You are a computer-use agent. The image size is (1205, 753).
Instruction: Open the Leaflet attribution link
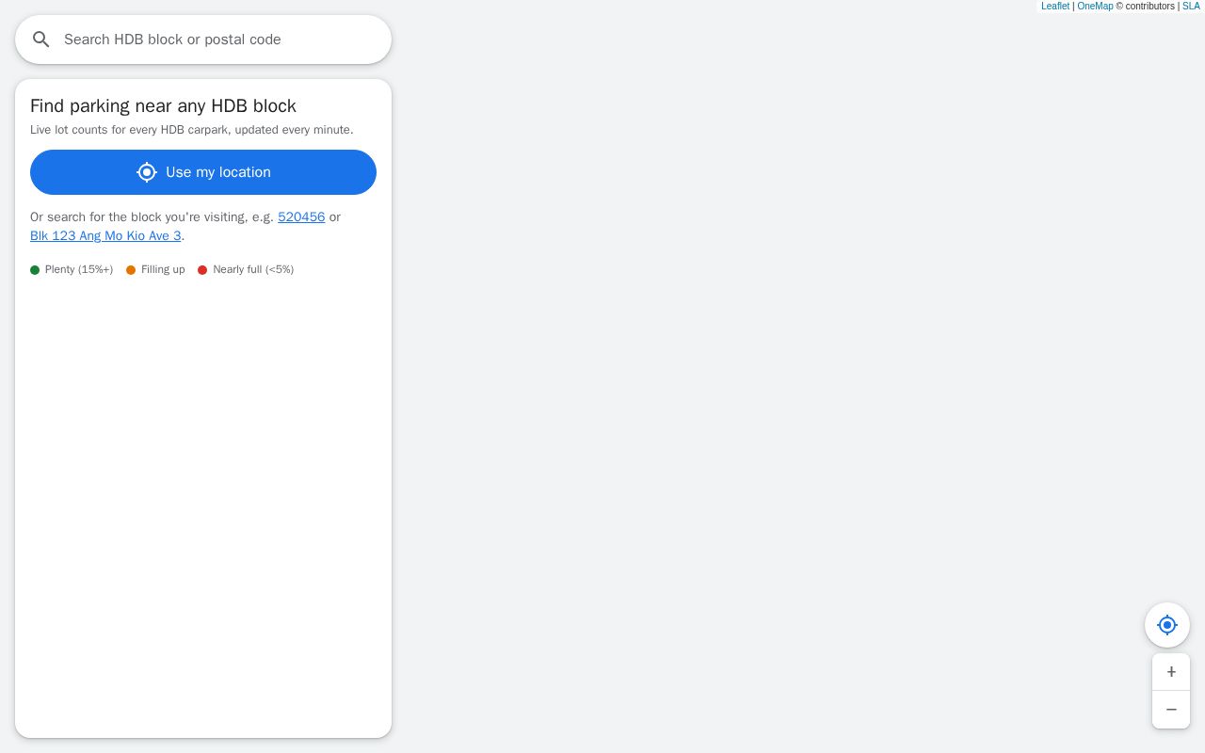[1055, 6]
